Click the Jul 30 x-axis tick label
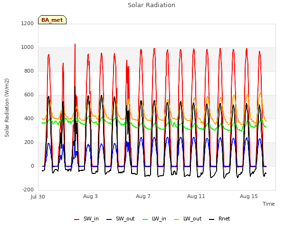 (38, 197)
